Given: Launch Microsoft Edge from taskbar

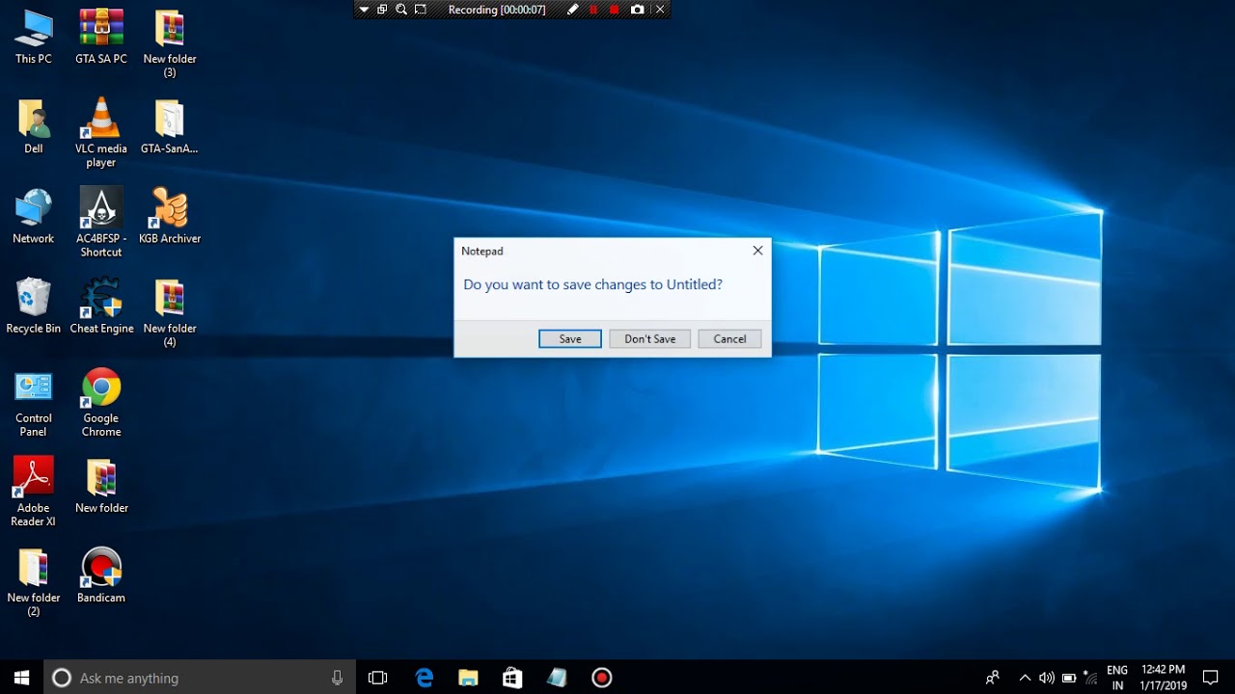Looking at the screenshot, I should point(424,678).
